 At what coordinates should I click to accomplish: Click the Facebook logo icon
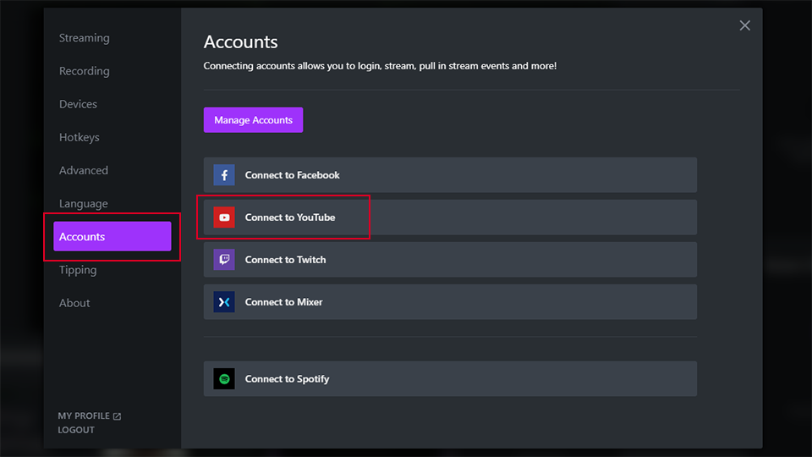pyautogui.click(x=223, y=175)
